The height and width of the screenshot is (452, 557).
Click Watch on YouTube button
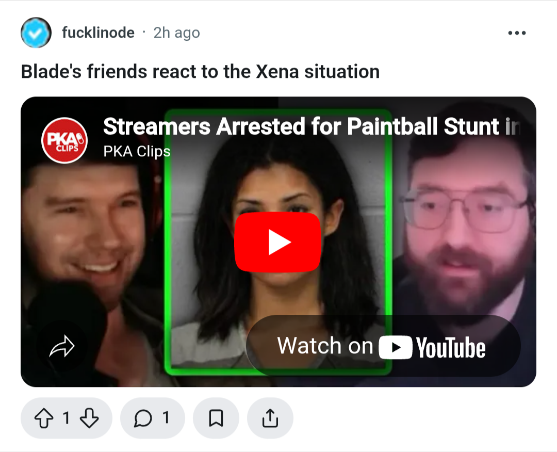click(383, 346)
